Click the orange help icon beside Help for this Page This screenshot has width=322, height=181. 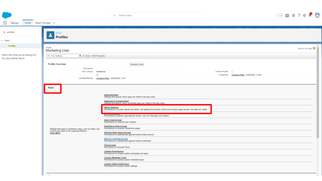point(314,48)
